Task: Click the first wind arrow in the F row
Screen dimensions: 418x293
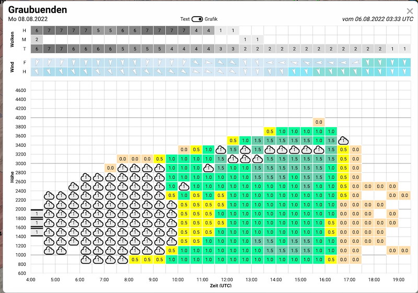Action: (37, 62)
